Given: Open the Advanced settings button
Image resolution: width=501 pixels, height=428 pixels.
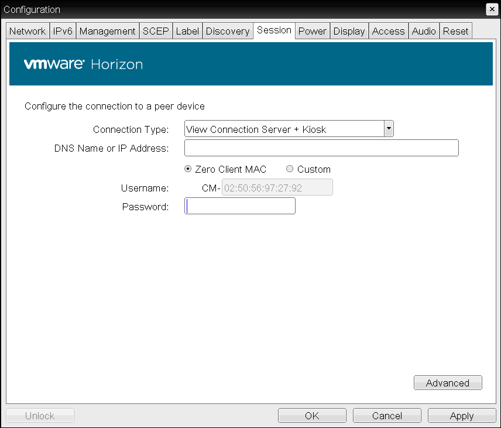Looking at the screenshot, I should [x=448, y=382].
